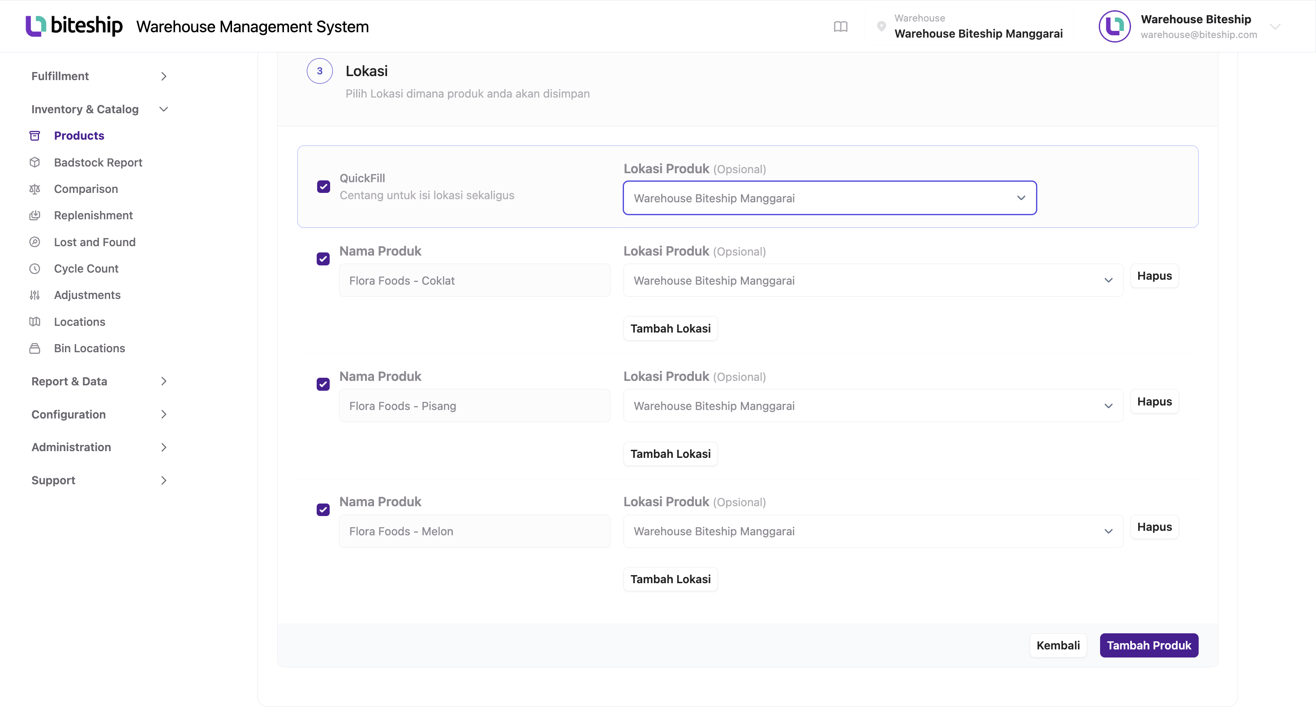Screen dimensions: 1316x717
Task: Toggle the Flora Foods - Melon checkbox
Action: (x=323, y=509)
